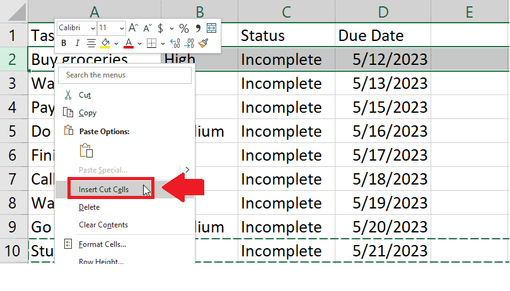Click Decrease Decimal icon

189,43
